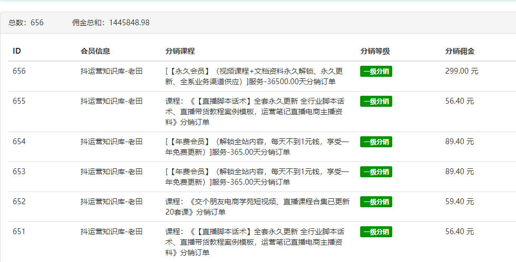Click the 佣金总和：1445848.98 summary text
This screenshot has height=262, width=516.
111,23
